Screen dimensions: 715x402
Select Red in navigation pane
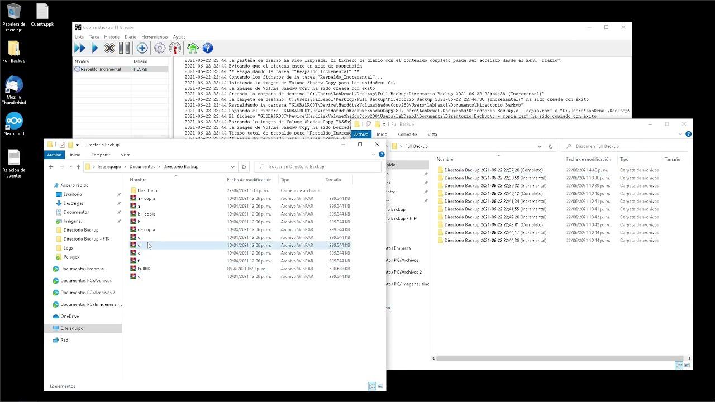64,340
